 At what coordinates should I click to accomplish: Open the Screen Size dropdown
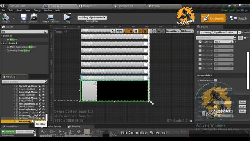pyautogui.click(x=173, y=31)
